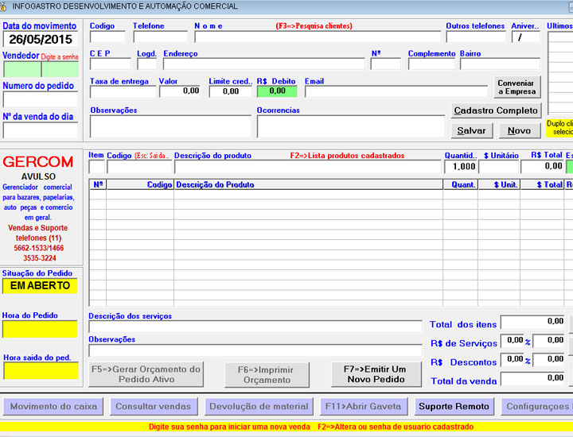Viewport: 573px width, 437px height.
Task: Click F11 Abrir Gaveta button
Action: tap(364, 406)
